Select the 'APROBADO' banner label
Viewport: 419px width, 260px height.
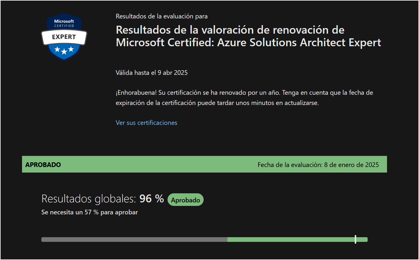click(43, 165)
